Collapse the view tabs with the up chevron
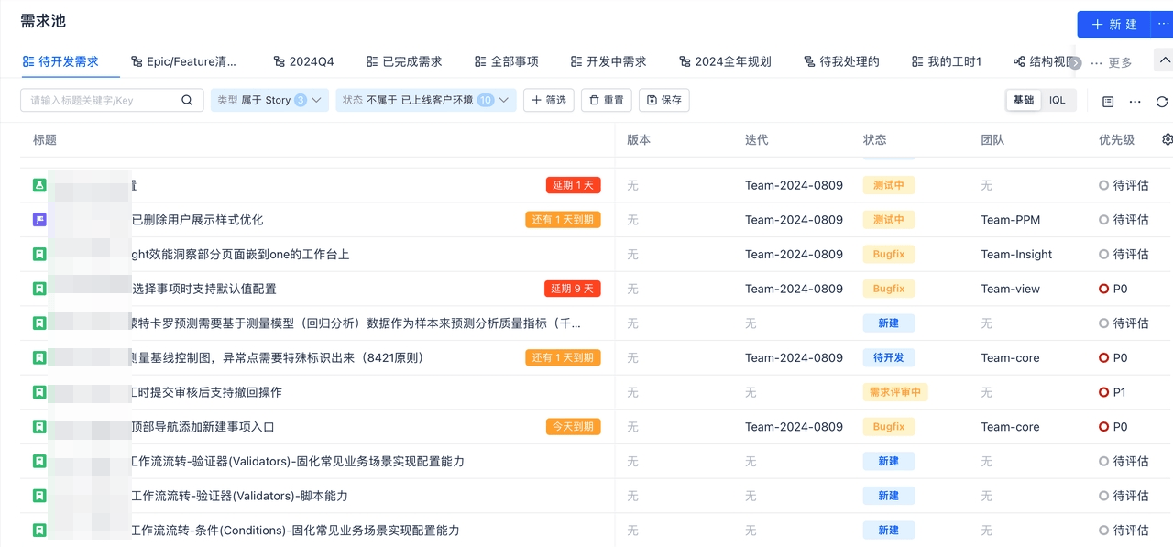1173x547 pixels. click(x=1165, y=60)
